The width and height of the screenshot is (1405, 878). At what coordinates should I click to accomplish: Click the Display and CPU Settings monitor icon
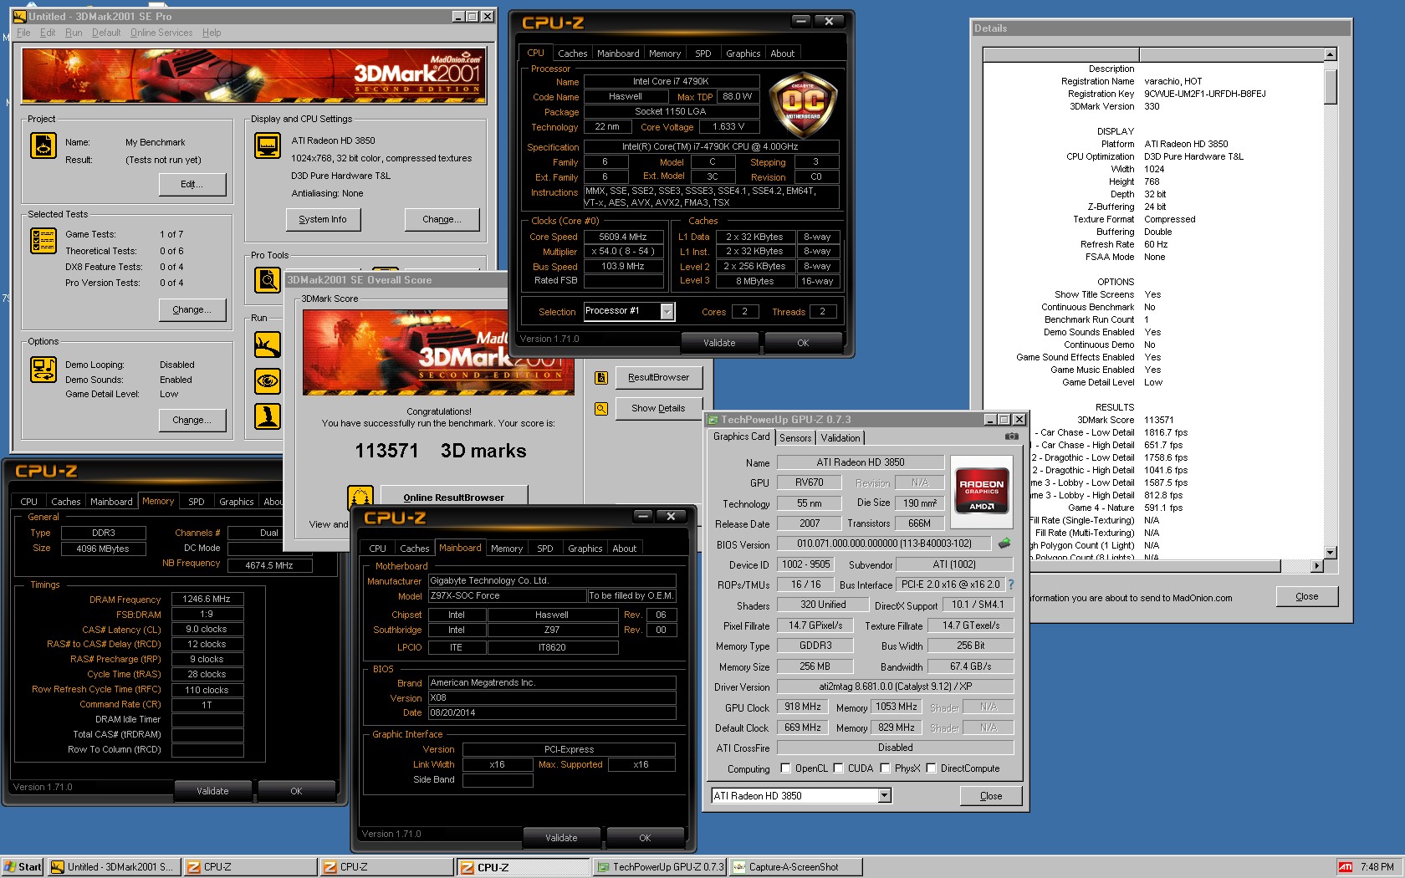point(268,145)
